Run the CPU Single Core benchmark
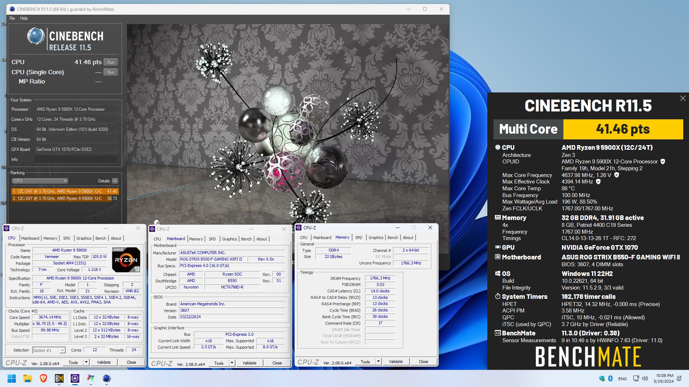 [x=111, y=72]
